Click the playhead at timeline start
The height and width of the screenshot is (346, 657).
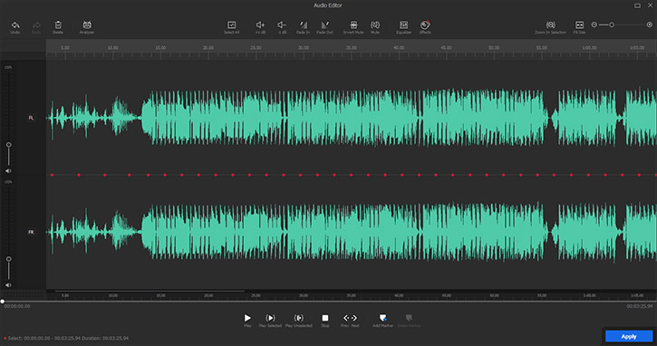pos(3,302)
